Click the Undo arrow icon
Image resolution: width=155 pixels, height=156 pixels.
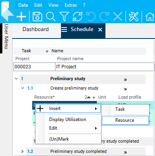pyautogui.click(x=91, y=17)
